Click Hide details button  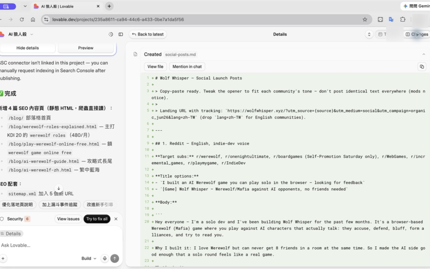click(28, 48)
